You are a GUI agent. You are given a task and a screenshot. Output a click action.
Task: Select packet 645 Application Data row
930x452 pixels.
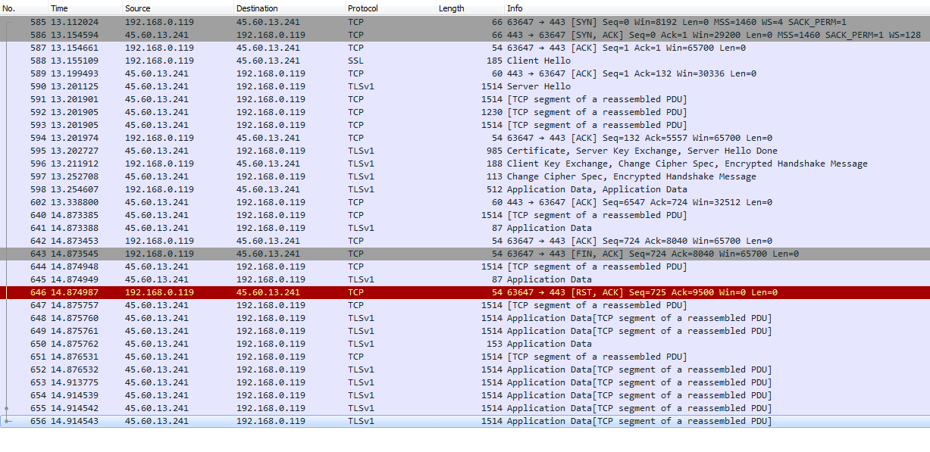pyautogui.click(x=465, y=279)
